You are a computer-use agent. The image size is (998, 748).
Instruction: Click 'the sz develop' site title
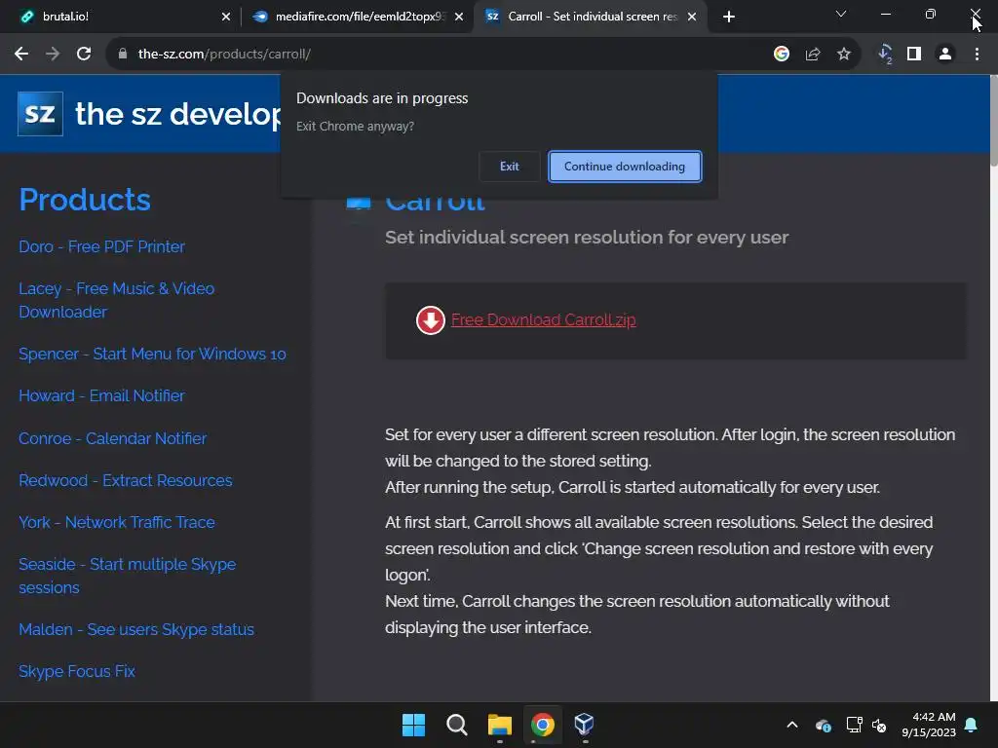tap(178, 115)
